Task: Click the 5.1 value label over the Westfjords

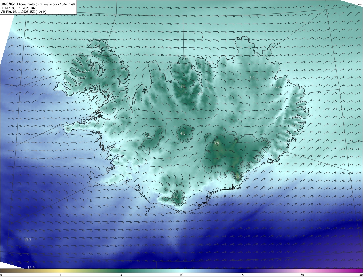Action: (x=86, y=70)
